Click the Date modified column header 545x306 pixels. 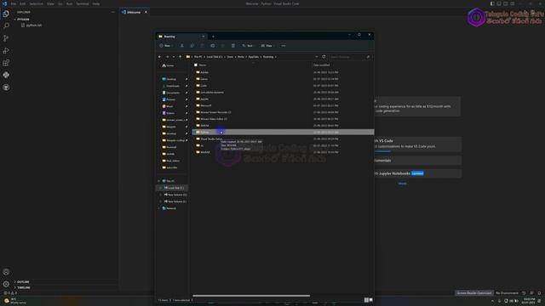tap(322, 65)
